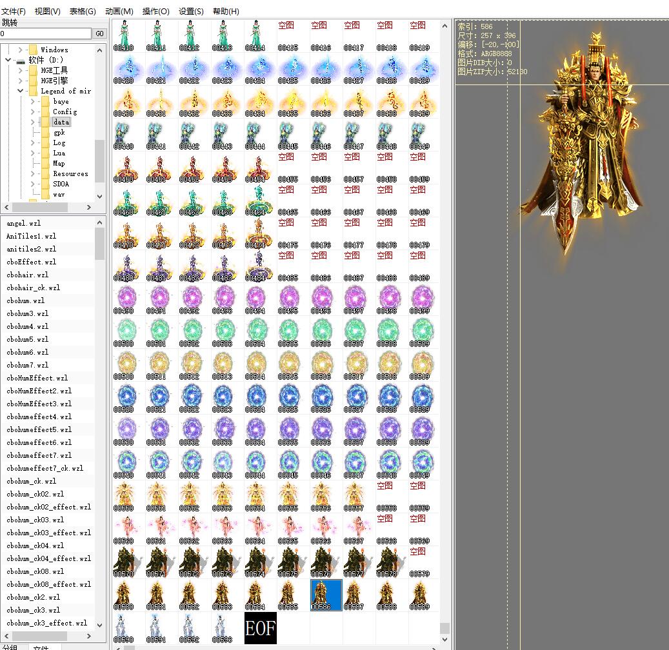Viewport: 669px width, 650px height.
Task: Select the Log folder icon
Action: (46, 143)
